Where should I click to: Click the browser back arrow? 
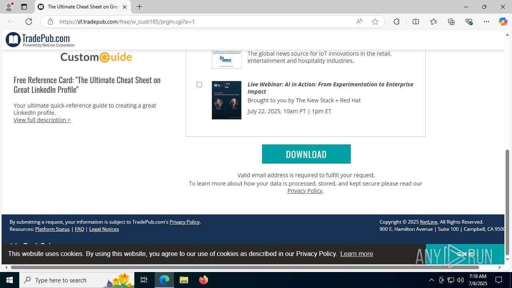11,22
